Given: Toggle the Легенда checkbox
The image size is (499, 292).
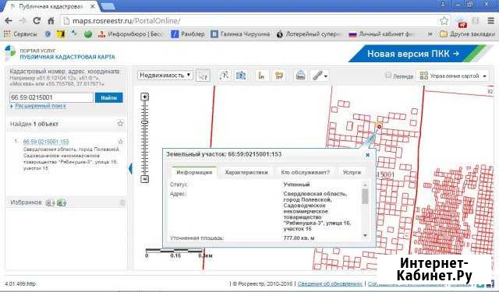Looking at the screenshot, I should pyautogui.click(x=388, y=76).
